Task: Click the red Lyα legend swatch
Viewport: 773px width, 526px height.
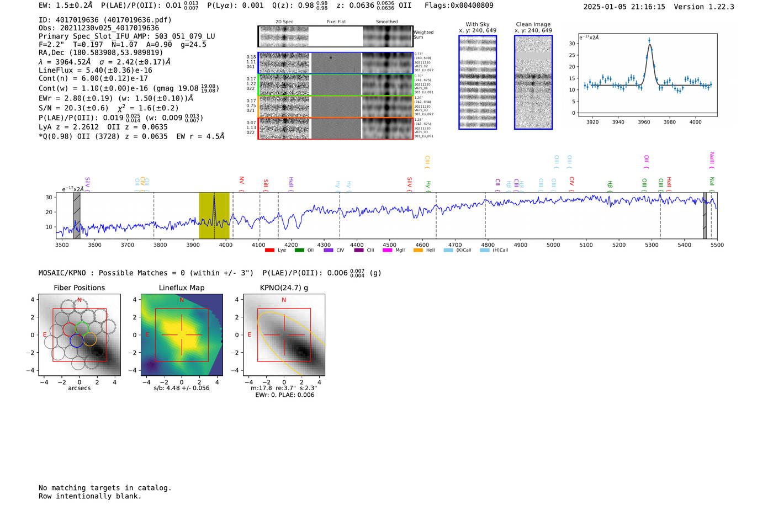Action: click(269, 251)
